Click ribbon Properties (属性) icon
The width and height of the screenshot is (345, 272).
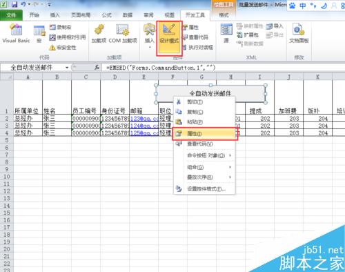(190, 27)
